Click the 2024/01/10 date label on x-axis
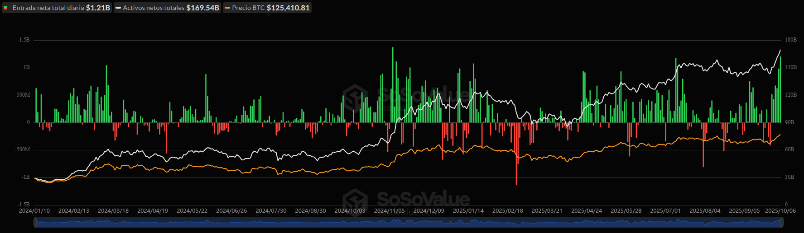Screen dimensions: 804x233 tap(34, 211)
